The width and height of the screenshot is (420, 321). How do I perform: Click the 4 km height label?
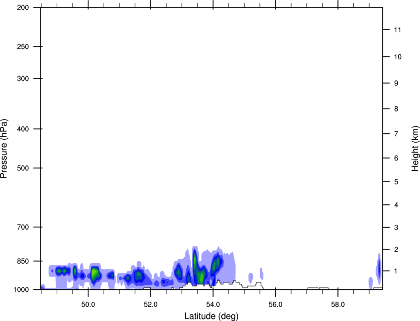(x=396, y=205)
